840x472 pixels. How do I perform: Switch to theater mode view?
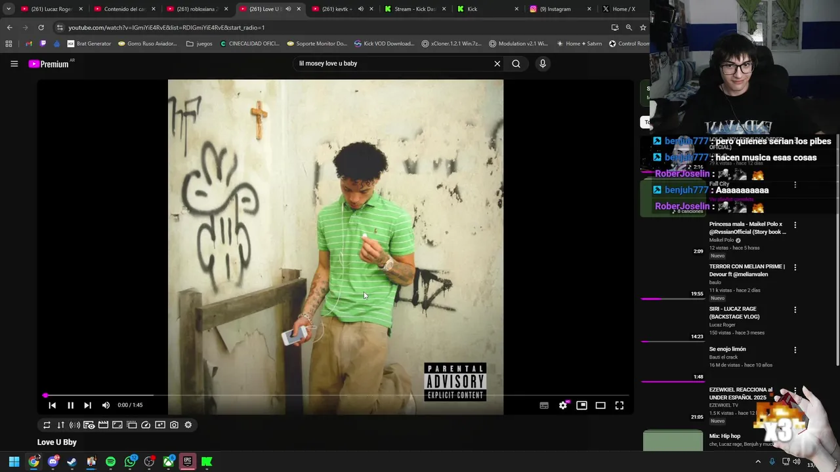point(600,405)
